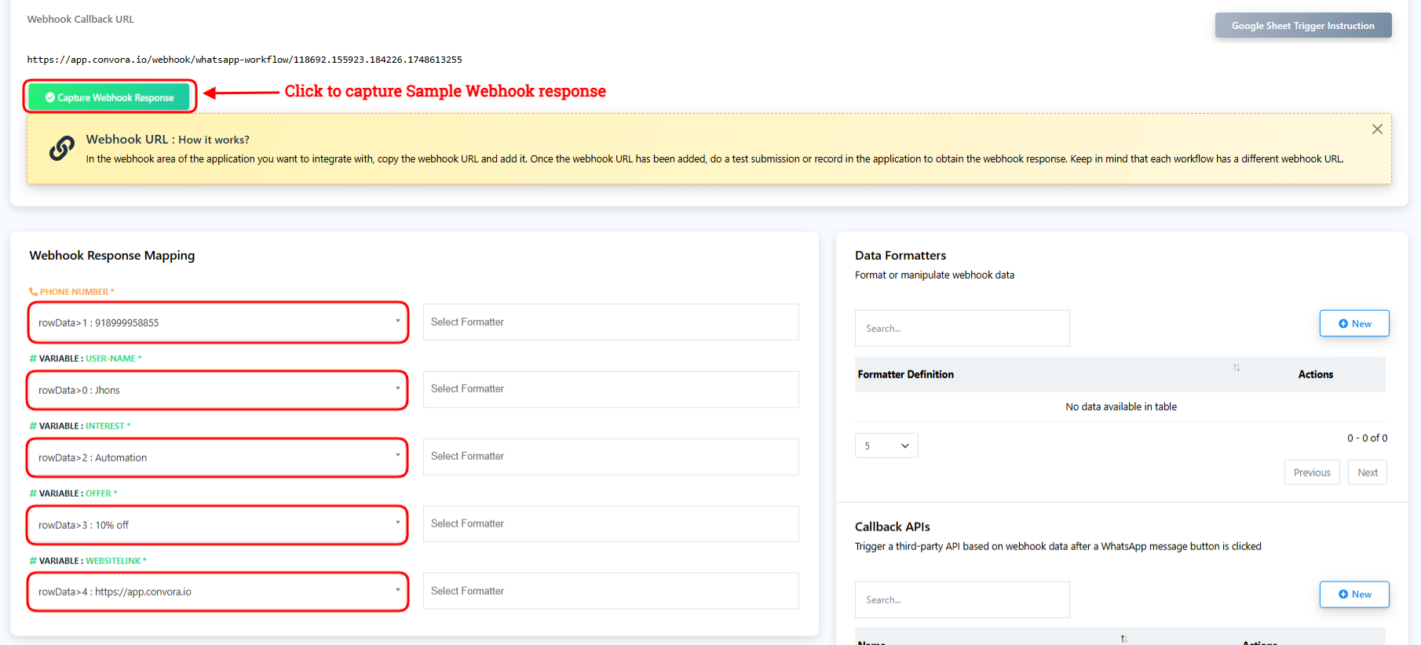Open the WEBSITELINK variable dropdown

tap(217, 592)
